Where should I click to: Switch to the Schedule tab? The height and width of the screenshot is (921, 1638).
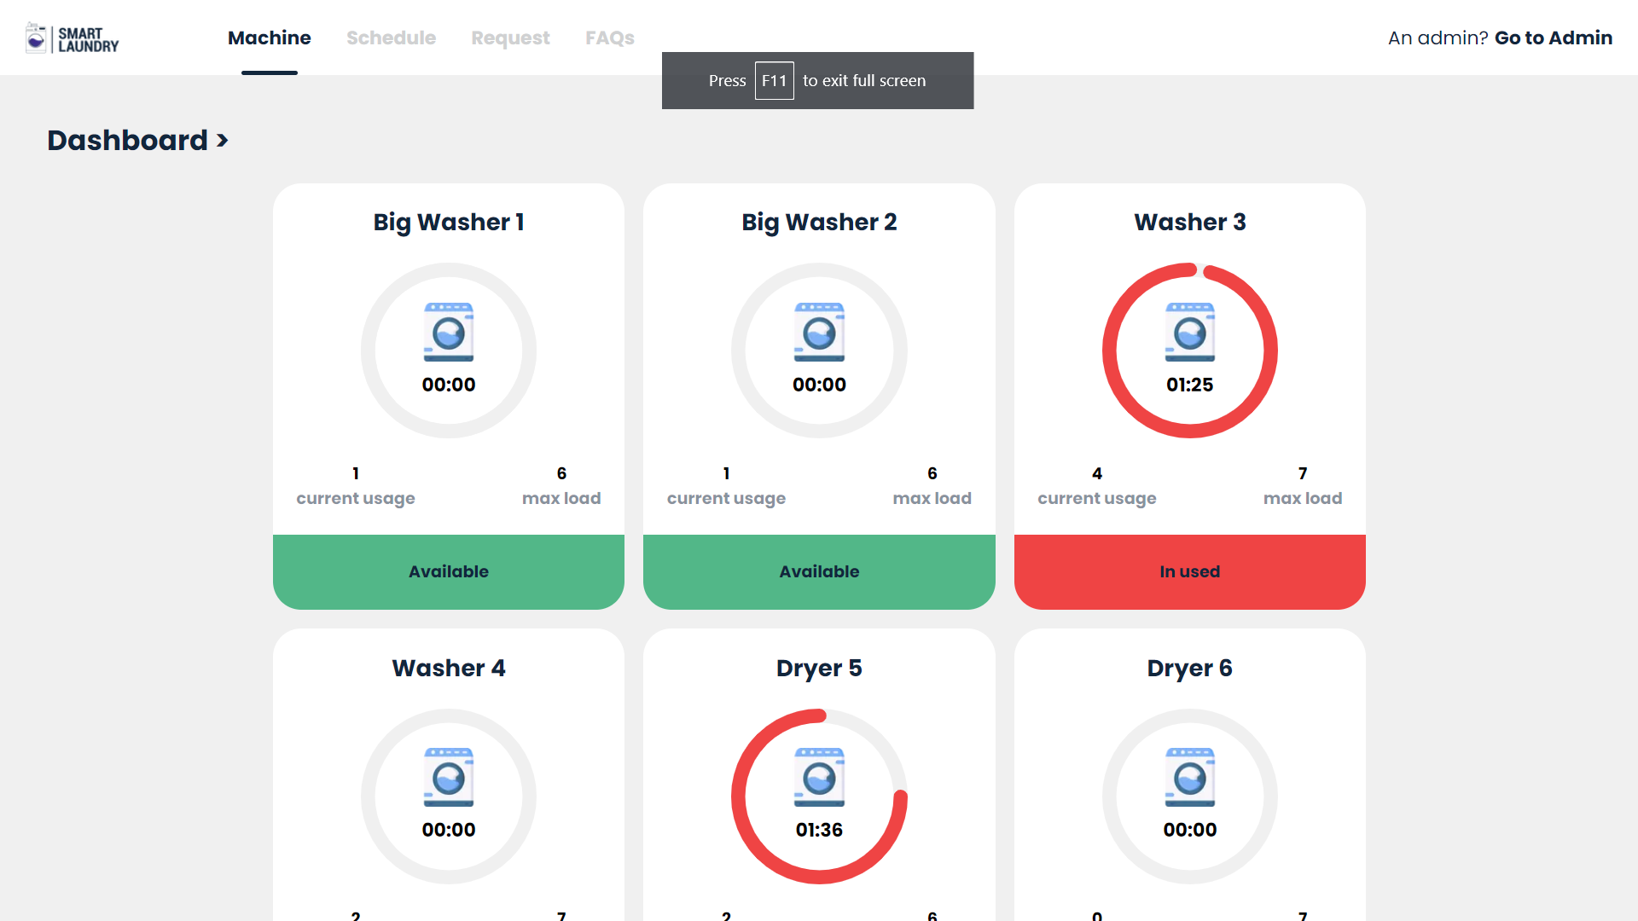391,38
